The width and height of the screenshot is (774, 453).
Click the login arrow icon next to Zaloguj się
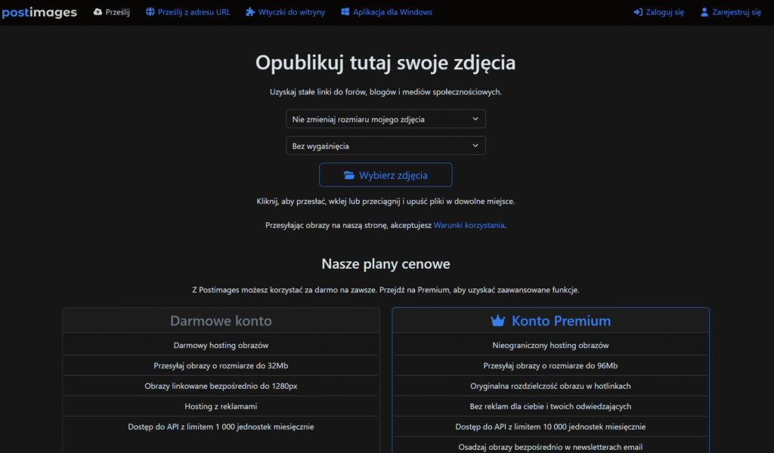pos(637,11)
